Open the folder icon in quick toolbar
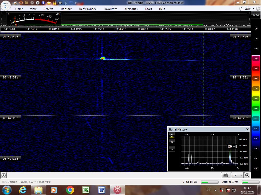The width and height of the screenshot is (261, 195). [27, 3]
